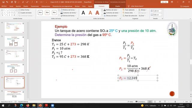
Task: Open the Panel de selección
Action: click(x=130, y=16)
